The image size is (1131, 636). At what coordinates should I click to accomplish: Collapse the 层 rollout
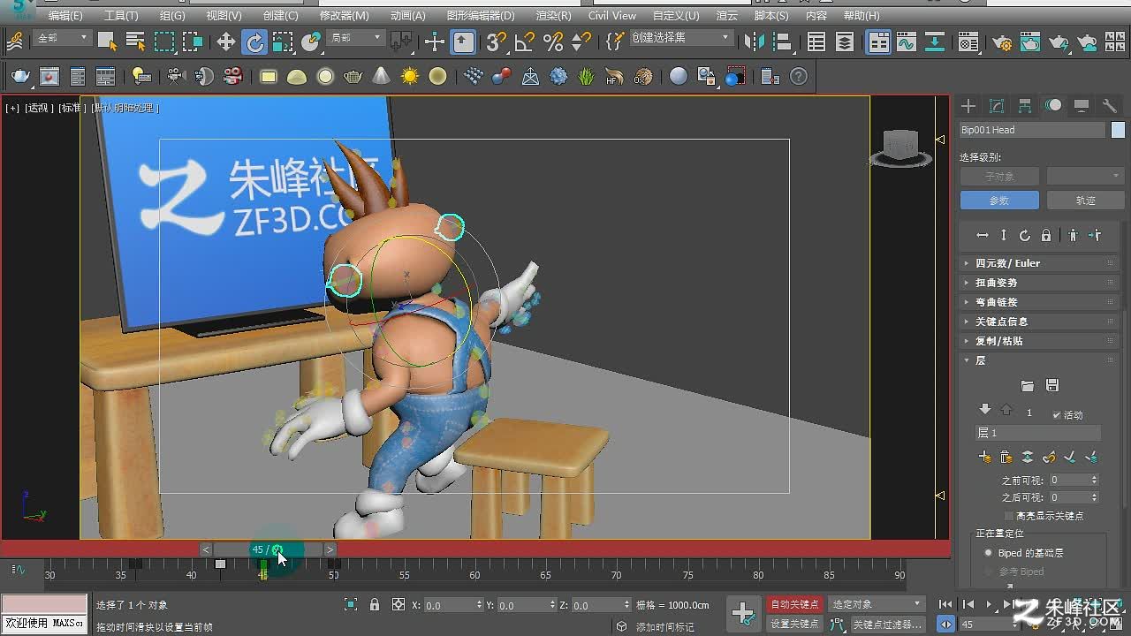point(1038,360)
